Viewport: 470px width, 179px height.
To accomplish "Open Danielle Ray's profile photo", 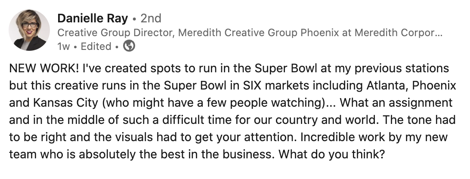I will pos(29,30).
